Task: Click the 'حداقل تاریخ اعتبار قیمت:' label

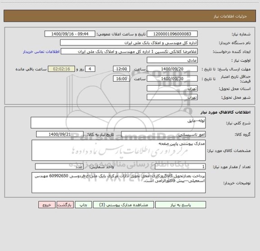Action: tap(236, 79)
